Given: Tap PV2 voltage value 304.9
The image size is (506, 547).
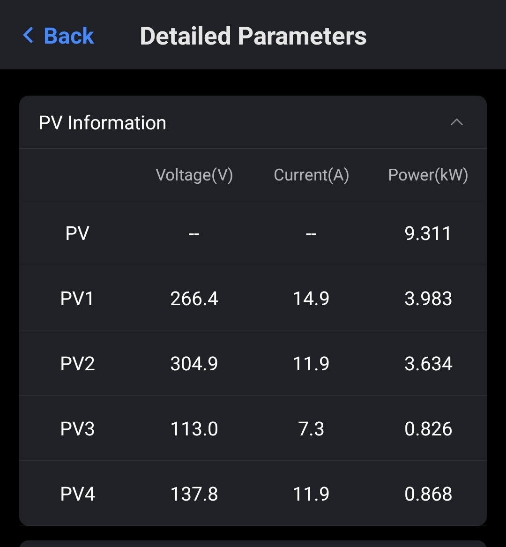Looking at the screenshot, I should pos(194,364).
